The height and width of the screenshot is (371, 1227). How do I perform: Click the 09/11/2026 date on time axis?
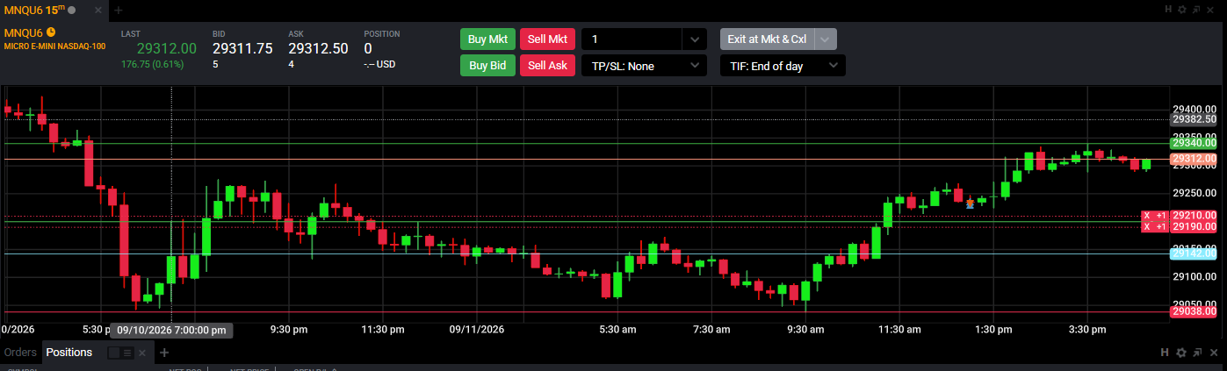click(x=477, y=330)
